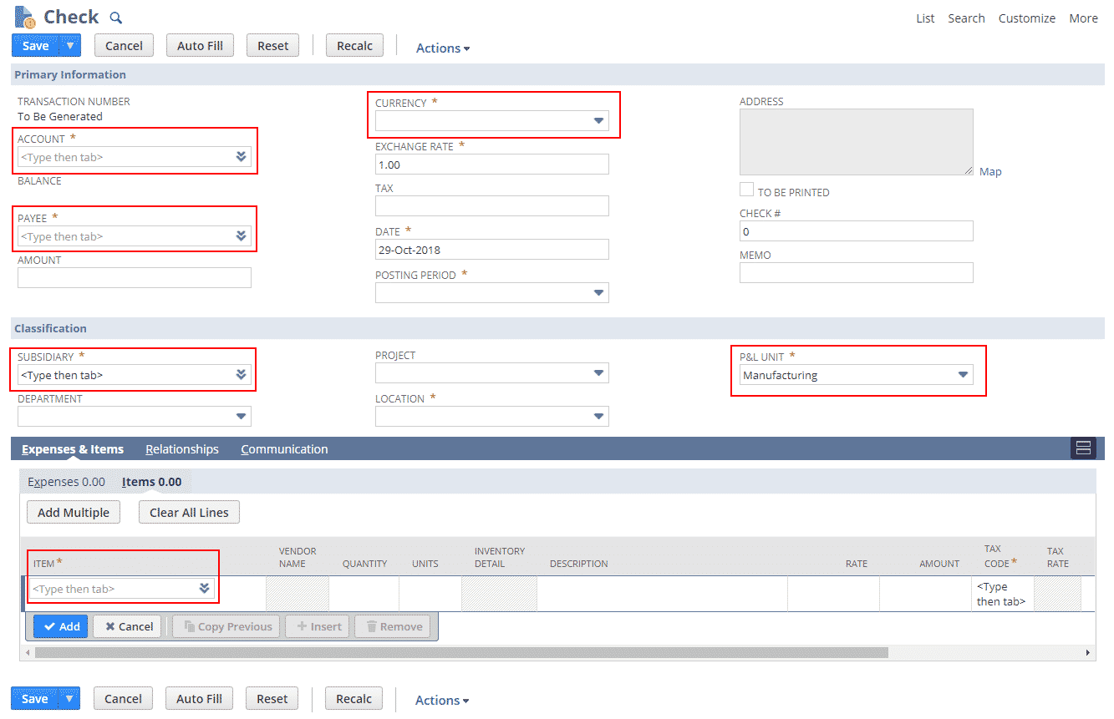1114x719 pixels.
Task: Click the search magnifier icon beside Check title
Action: click(x=116, y=18)
